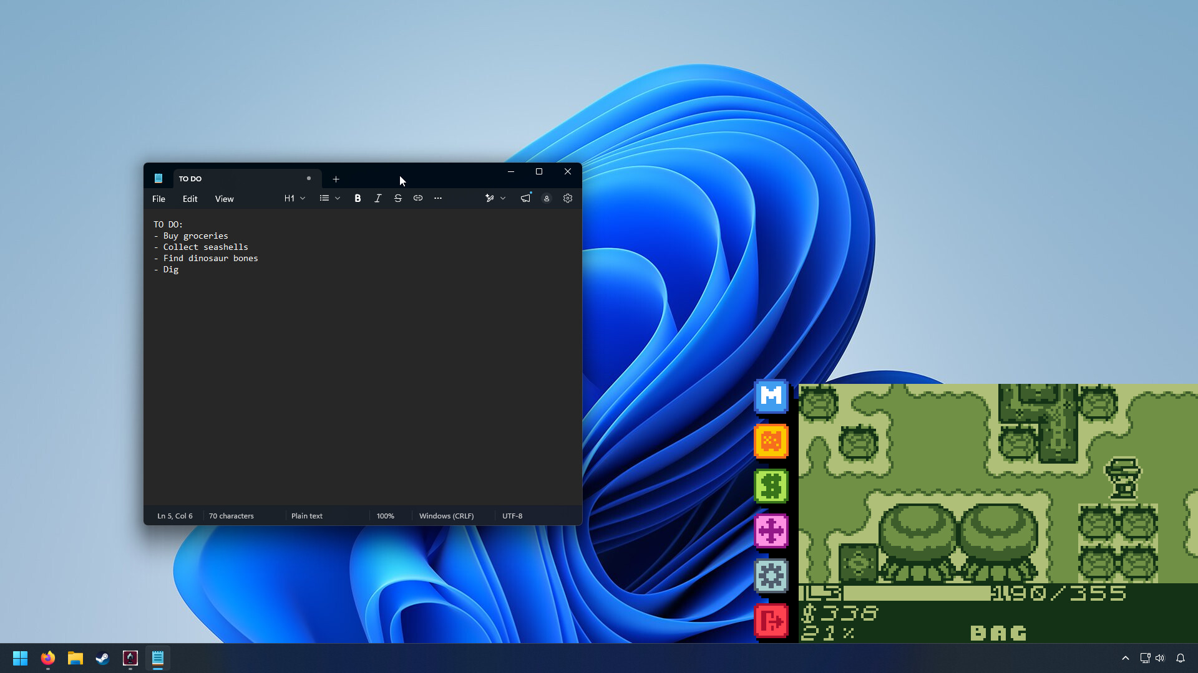Open the BAG in the game window
1198x673 pixels.
pyautogui.click(x=998, y=633)
